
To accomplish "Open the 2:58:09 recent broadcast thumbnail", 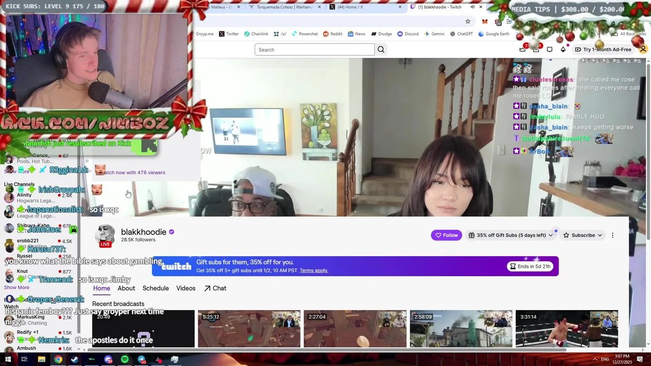I will point(461,328).
